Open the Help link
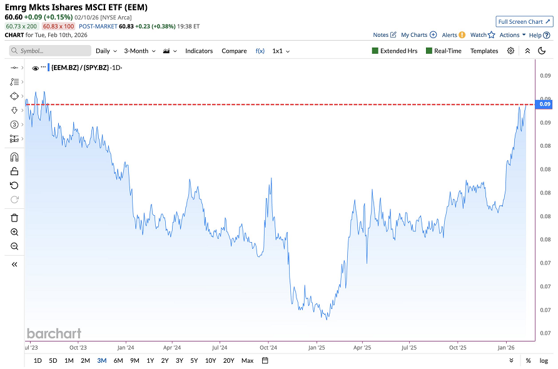 tap(539, 35)
